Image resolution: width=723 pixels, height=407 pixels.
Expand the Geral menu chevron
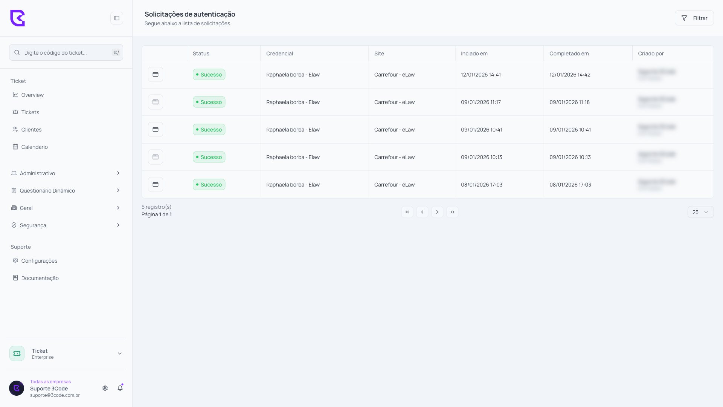pyautogui.click(x=118, y=208)
